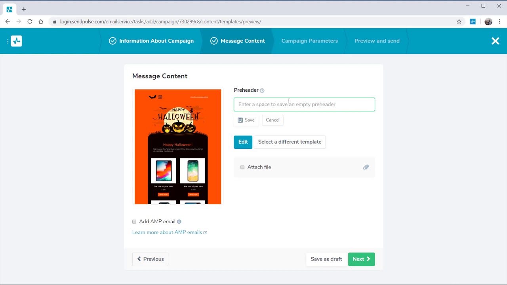The height and width of the screenshot is (285, 507).
Task: Click Save as draft
Action: [326, 259]
